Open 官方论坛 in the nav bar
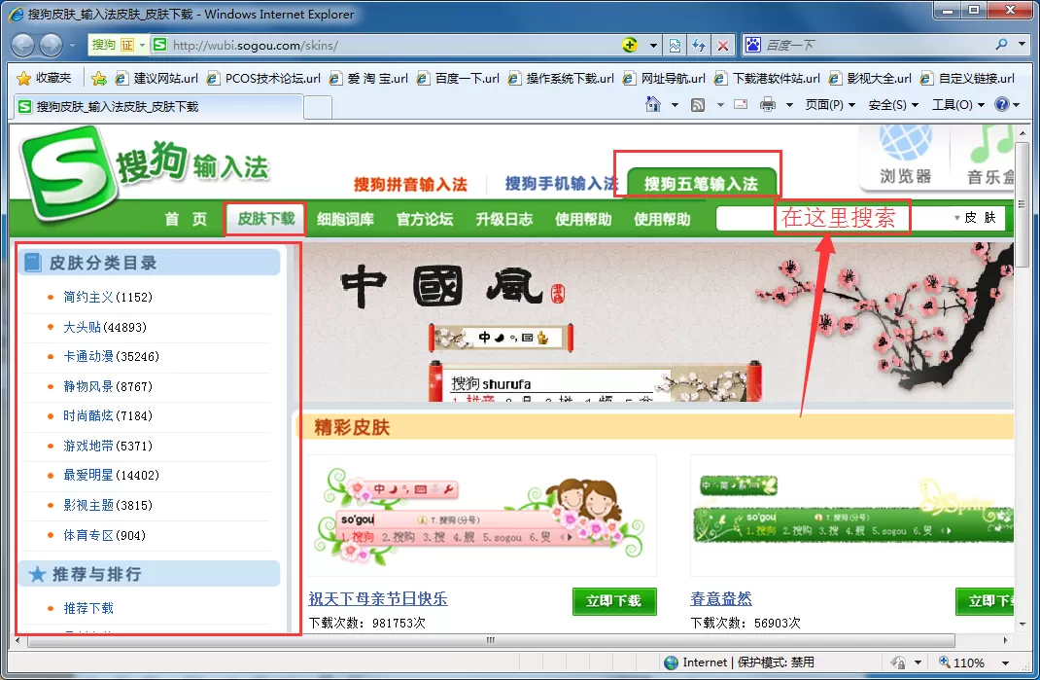The image size is (1040, 680). click(425, 219)
